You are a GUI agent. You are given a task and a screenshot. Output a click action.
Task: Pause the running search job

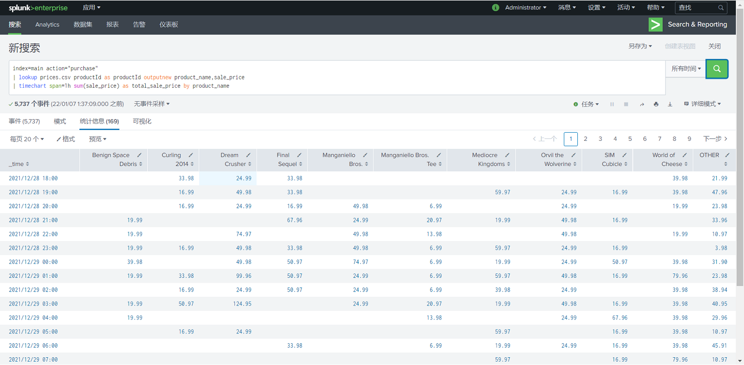[x=612, y=104]
